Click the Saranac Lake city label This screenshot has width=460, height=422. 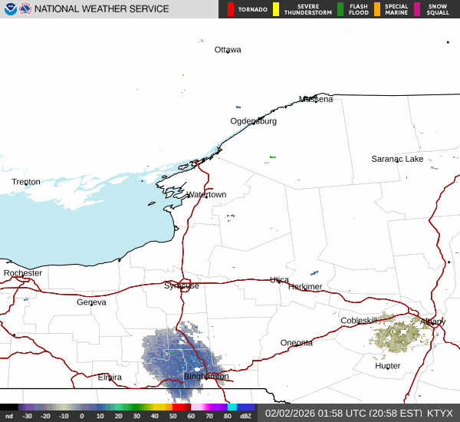pos(397,159)
